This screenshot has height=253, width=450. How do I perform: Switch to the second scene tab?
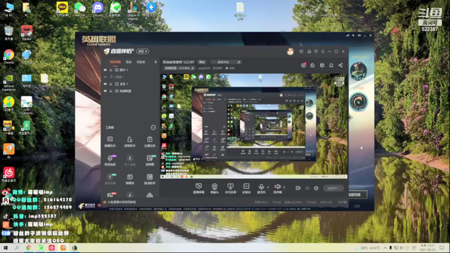point(129,62)
